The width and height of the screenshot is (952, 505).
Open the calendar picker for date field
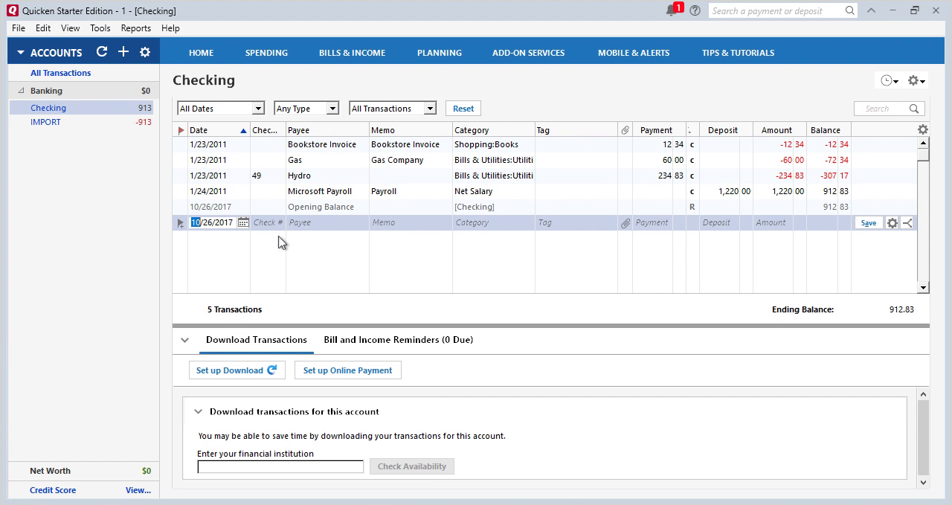pos(242,222)
